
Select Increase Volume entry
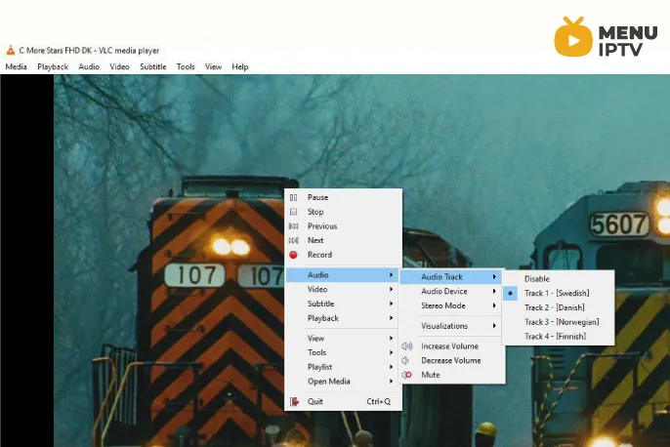coord(452,346)
